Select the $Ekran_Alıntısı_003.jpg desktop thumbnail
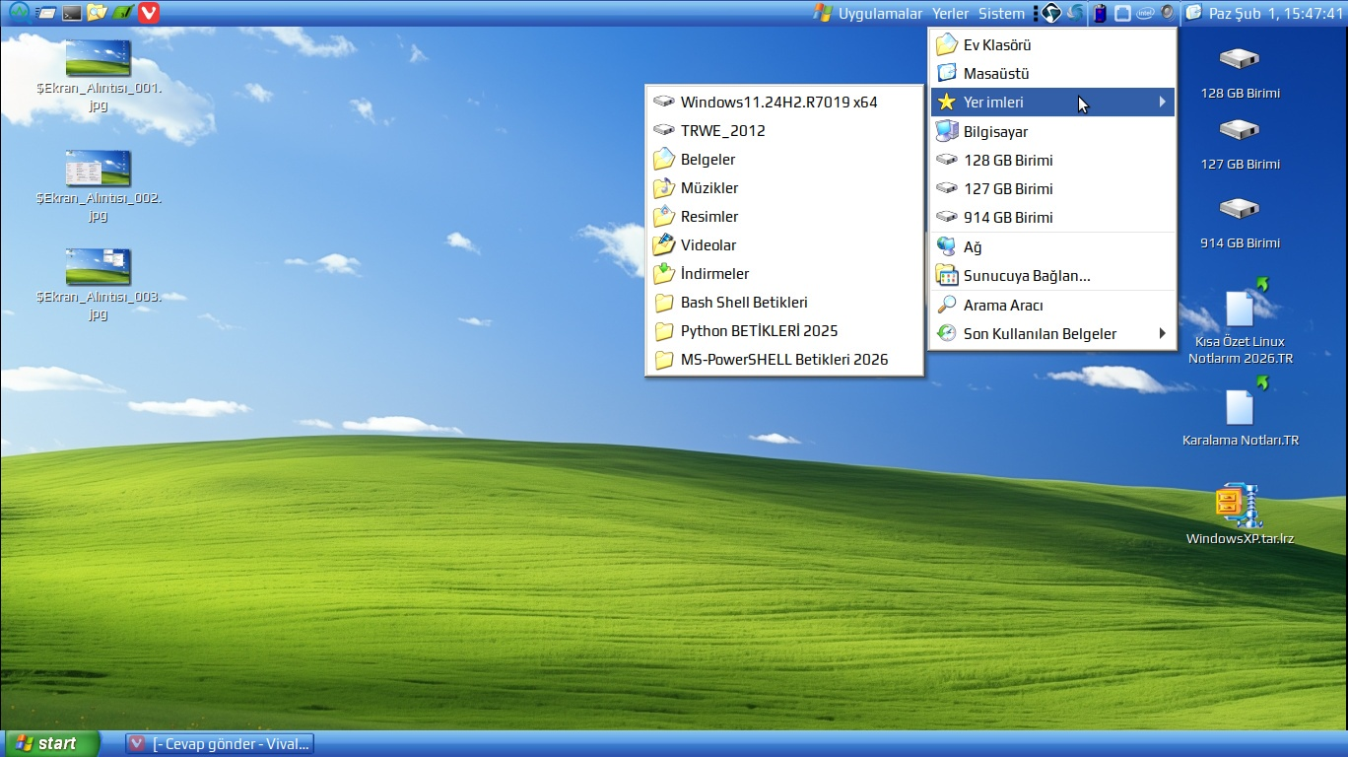This screenshot has height=757, width=1348. [x=98, y=267]
